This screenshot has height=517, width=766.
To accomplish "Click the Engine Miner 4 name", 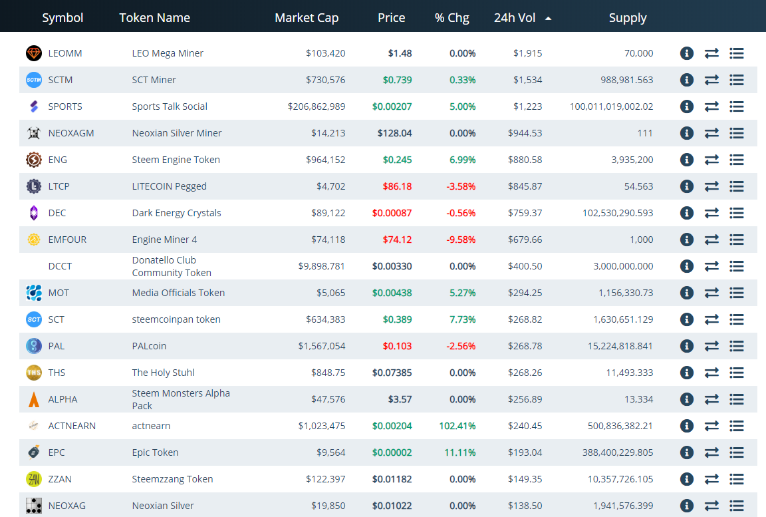I will pos(164,240).
